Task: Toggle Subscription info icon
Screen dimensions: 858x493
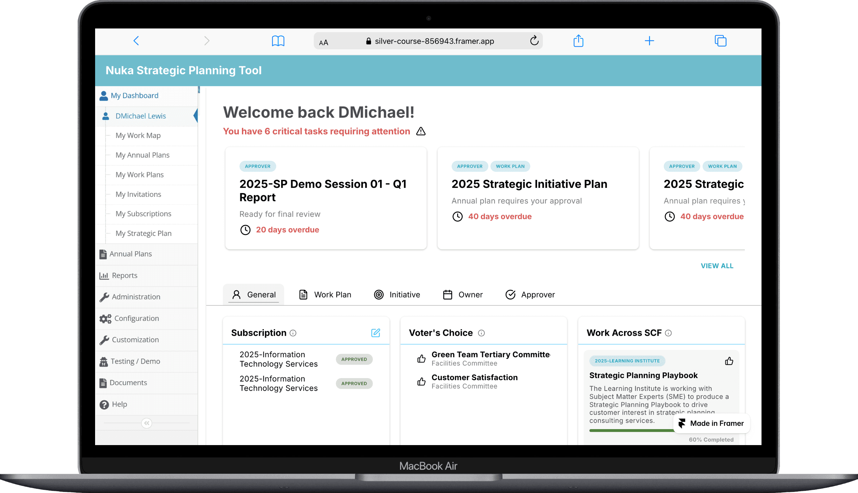Action: click(x=293, y=333)
